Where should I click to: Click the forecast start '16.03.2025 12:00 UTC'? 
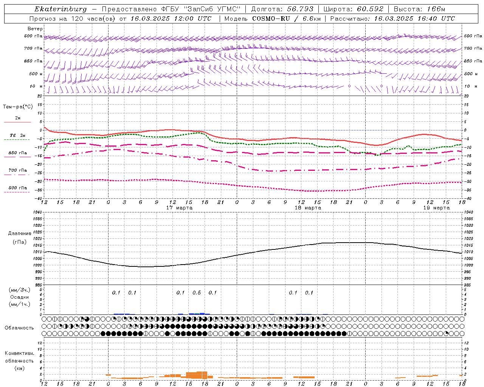(x=171, y=19)
